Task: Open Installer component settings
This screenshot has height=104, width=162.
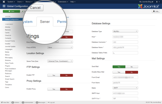Action: [x=8, y=44]
